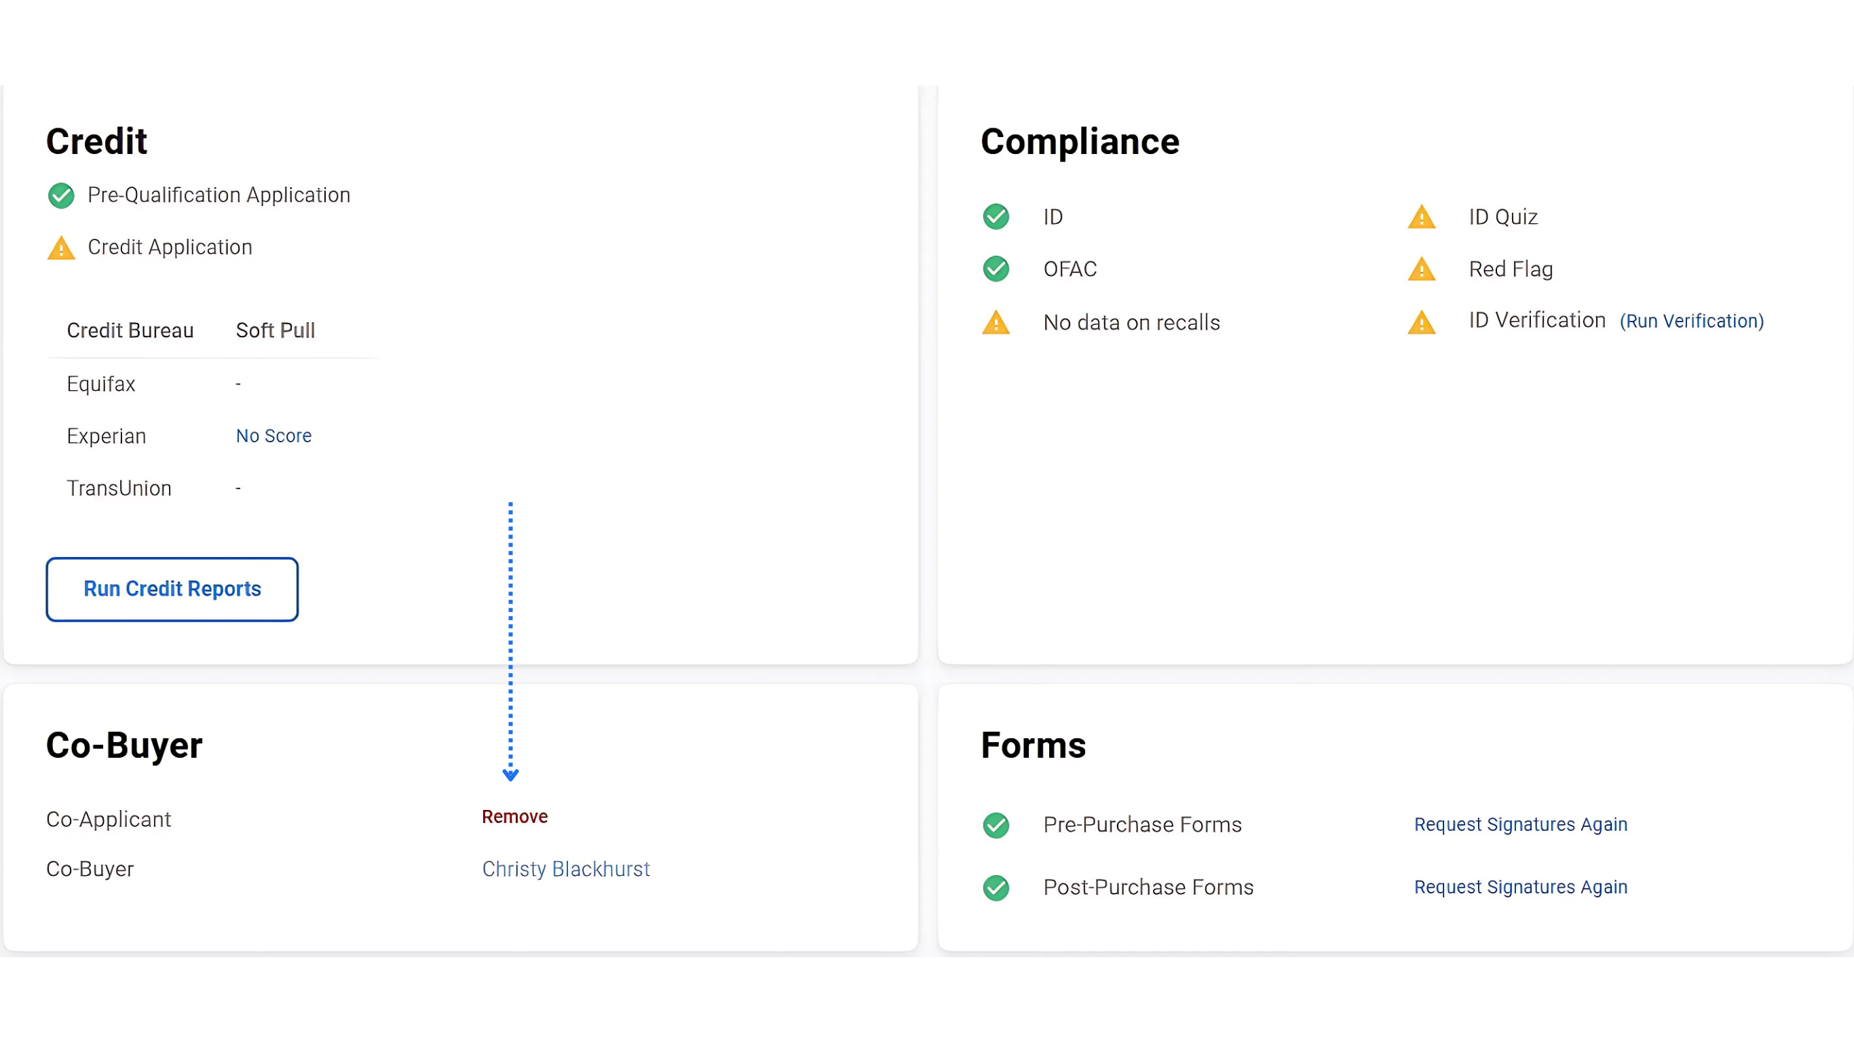Click the ID Verification warning icon
Viewport: 1854px width, 1042px height.
[1422, 323]
